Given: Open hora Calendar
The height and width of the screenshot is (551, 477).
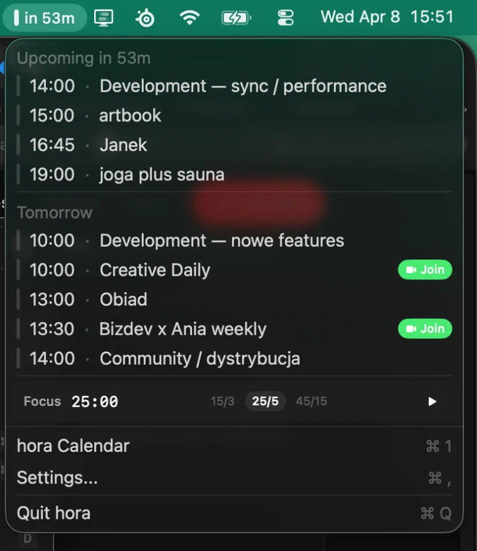Looking at the screenshot, I should [x=73, y=445].
